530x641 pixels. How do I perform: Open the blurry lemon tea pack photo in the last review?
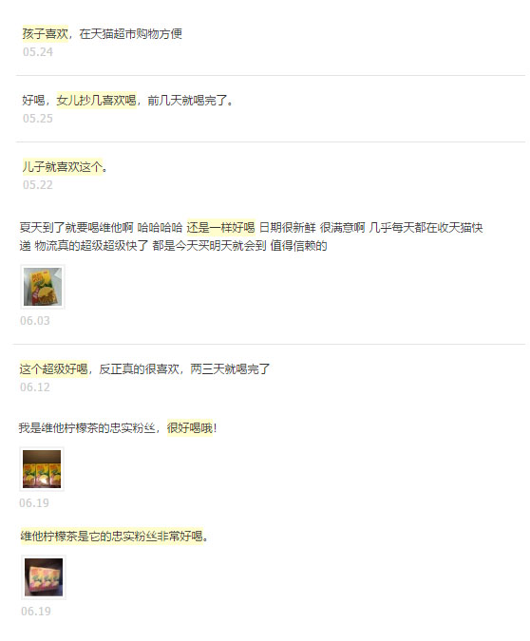tap(44, 577)
